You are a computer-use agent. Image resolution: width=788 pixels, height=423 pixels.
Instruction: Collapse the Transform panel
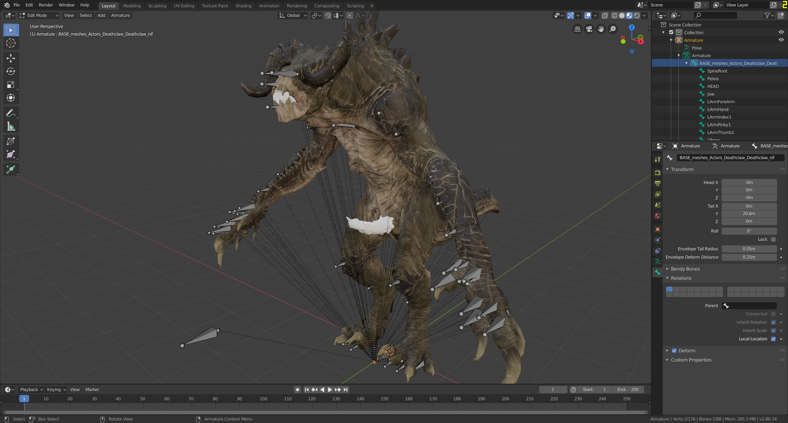(682, 170)
